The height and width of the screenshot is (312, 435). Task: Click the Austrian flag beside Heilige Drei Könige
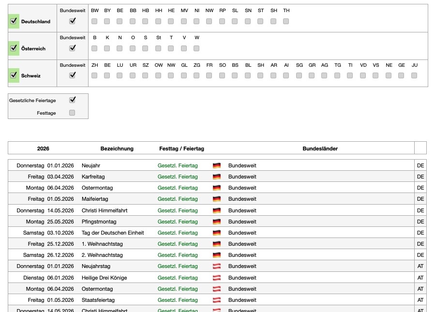(217, 277)
